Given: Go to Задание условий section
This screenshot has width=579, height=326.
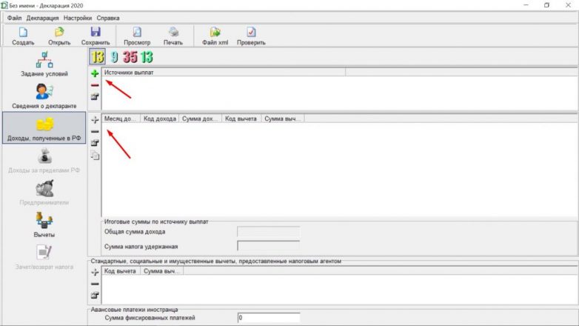Looking at the screenshot, I should [x=44, y=65].
